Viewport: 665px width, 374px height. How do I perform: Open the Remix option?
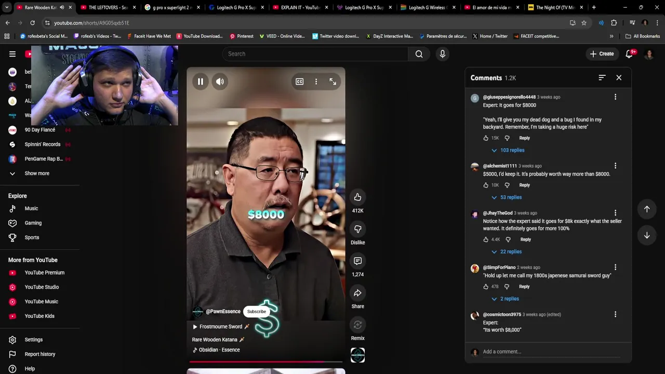point(357,325)
